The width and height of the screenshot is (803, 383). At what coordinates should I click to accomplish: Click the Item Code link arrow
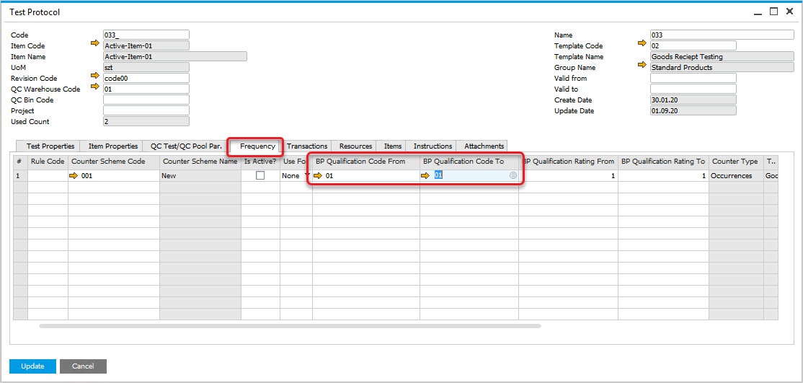click(x=94, y=43)
